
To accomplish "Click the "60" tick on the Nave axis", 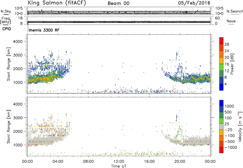I will click(217, 18).
